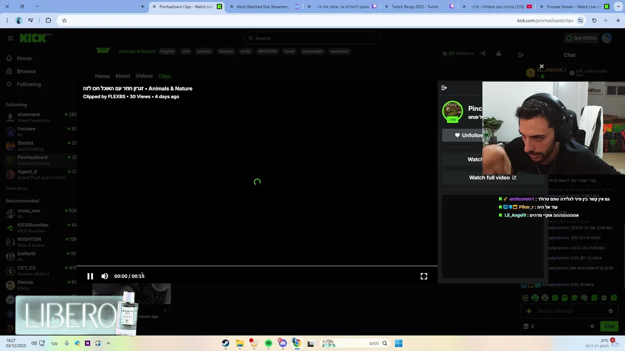This screenshot has height=351, width=625.
Task: Open Watch full video link
Action: click(x=493, y=177)
